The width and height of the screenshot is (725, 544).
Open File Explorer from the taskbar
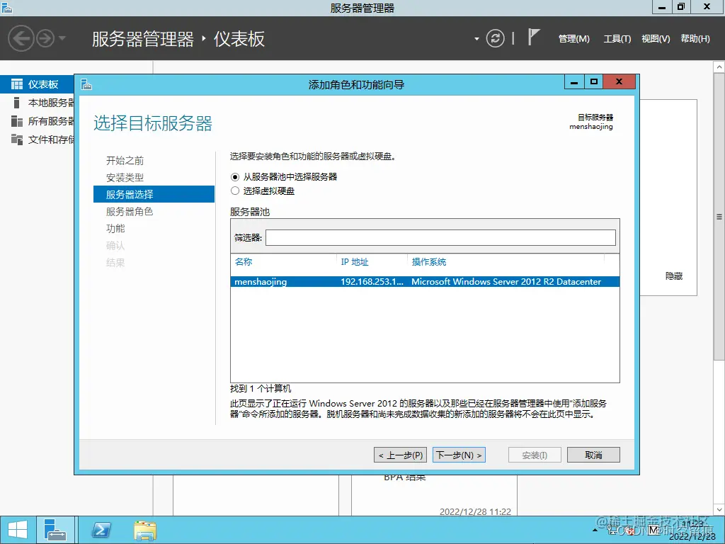point(144,529)
